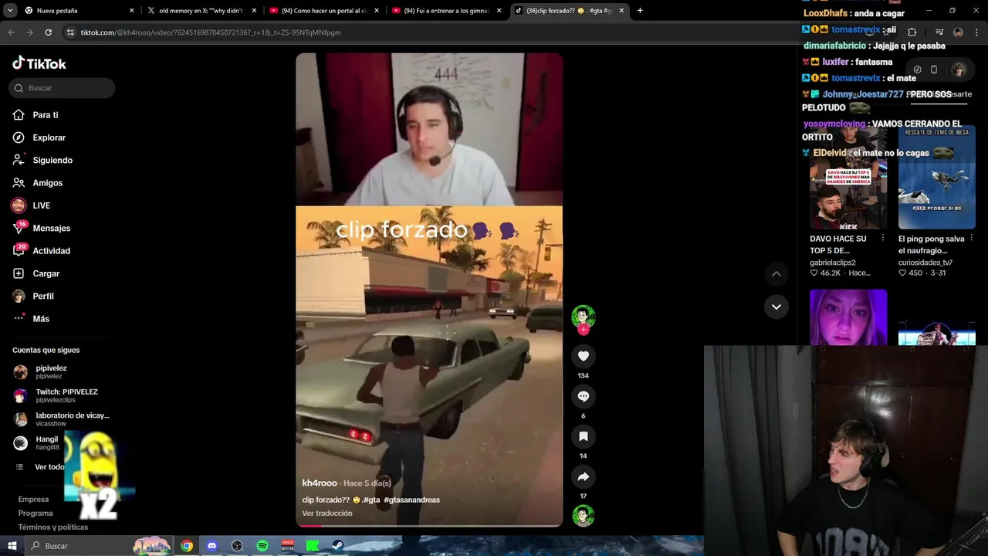Open the purple-lit girl video thumbnail
The image size is (988, 556).
tap(848, 317)
